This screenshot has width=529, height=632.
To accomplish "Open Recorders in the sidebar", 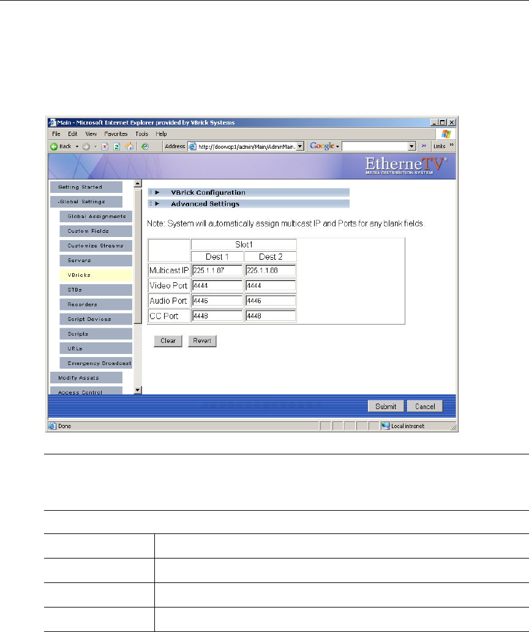I will click(96, 304).
